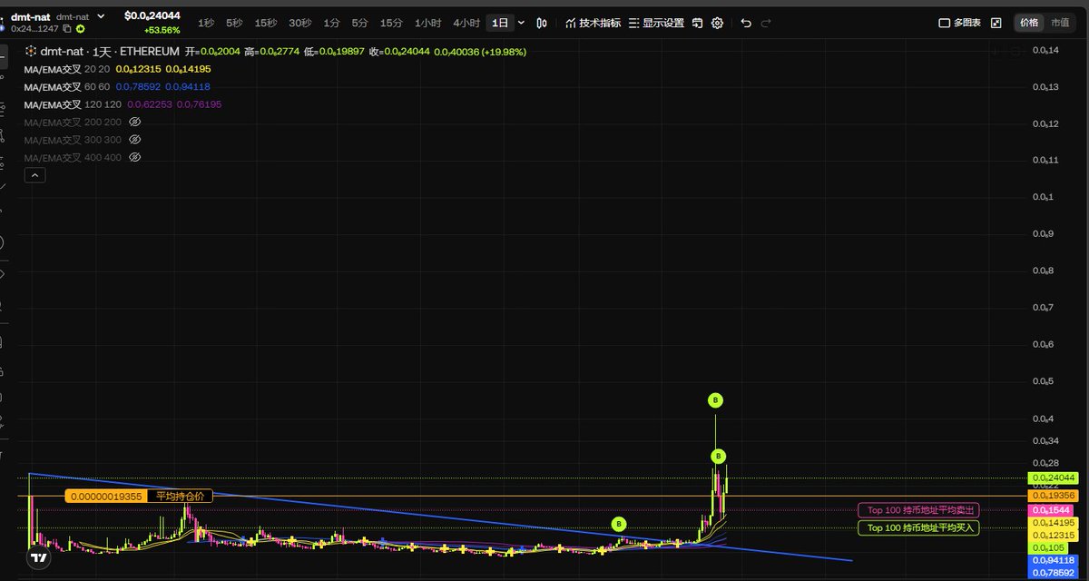Open the 显示设置 display settings
This screenshot has width=1089, height=581.
point(656,23)
